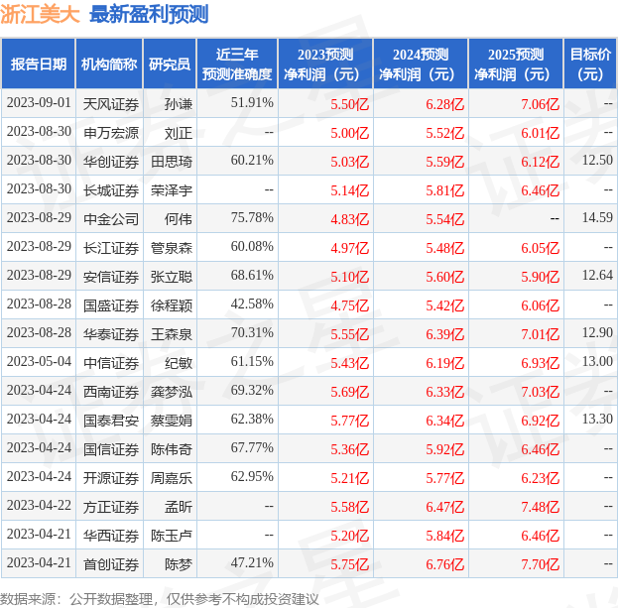Click researcher name 周嘉乐

[x=172, y=478]
